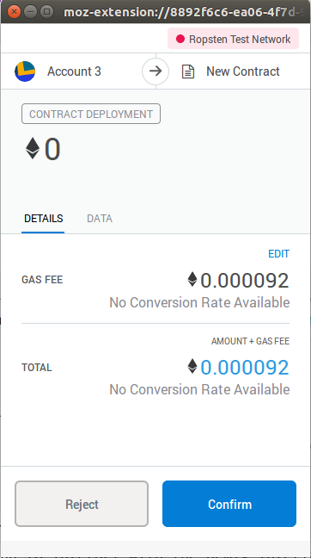The width and height of the screenshot is (311, 558).
Task: Click the Account 3 avatar icon
Action: (25, 71)
